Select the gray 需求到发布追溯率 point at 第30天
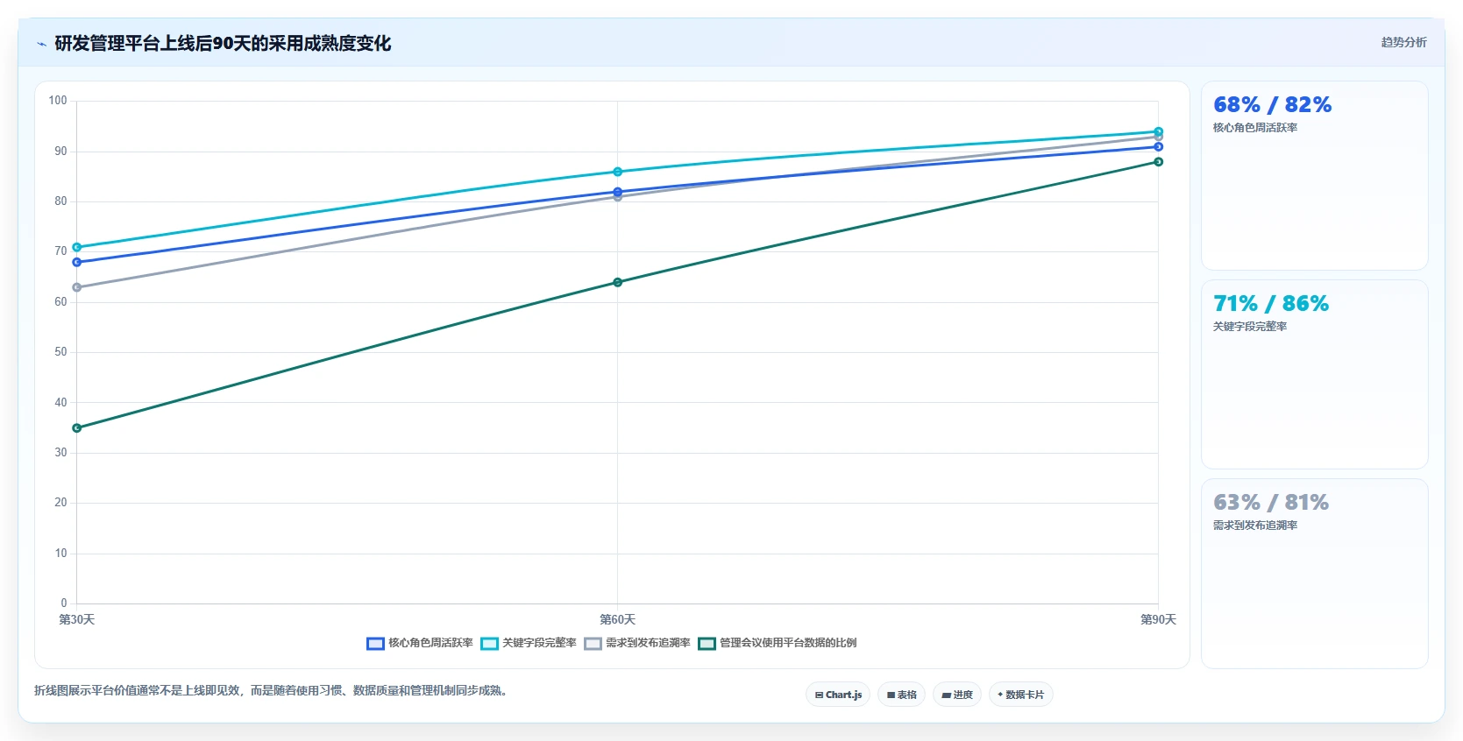Screen dimensions: 1463x741 pyautogui.click(x=77, y=287)
